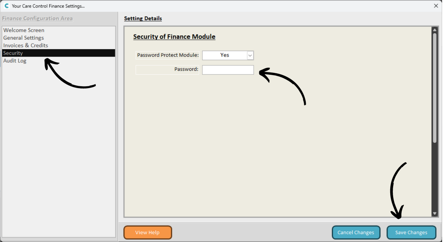Select the highlighted Security entry

(x=13, y=53)
